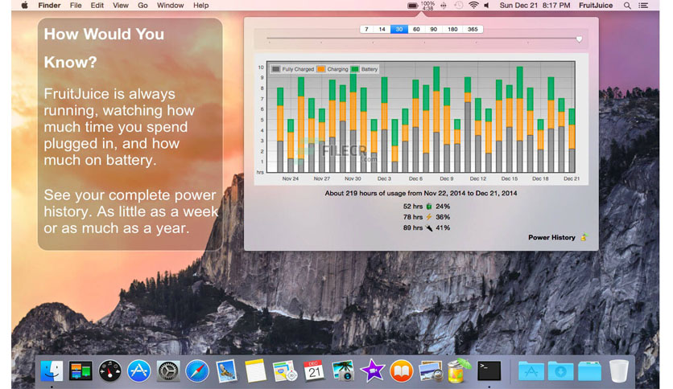The height and width of the screenshot is (389, 673).
Task: Launch Dashboard gauge icon in Dock
Action: 109,371
